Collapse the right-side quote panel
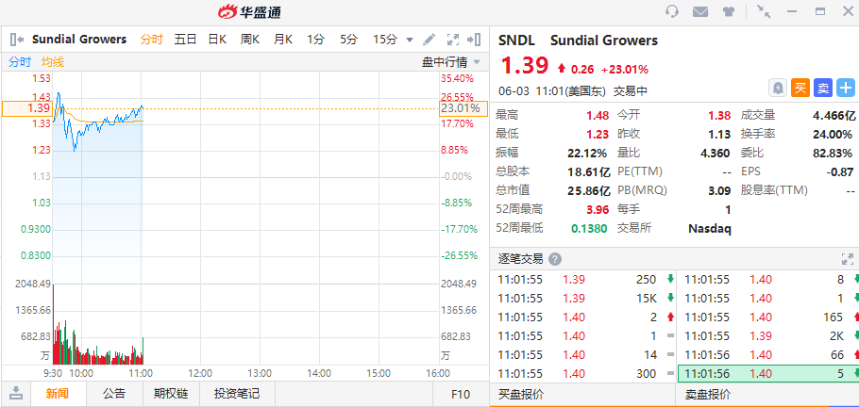 (x=475, y=40)
